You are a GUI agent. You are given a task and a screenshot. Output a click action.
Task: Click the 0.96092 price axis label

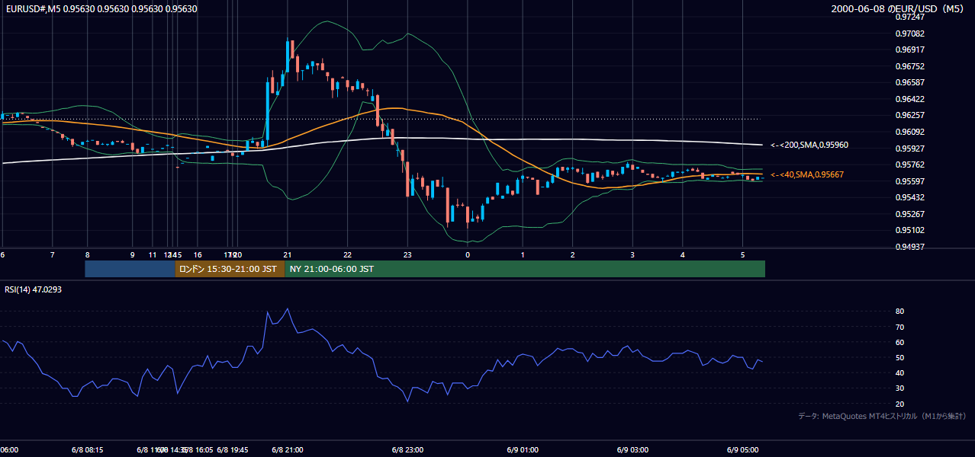click(x=909, y=132)
